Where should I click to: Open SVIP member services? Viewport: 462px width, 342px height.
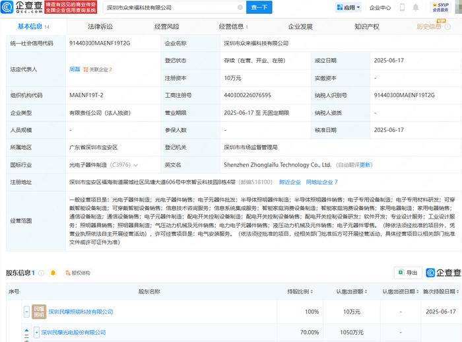(440, 7)
